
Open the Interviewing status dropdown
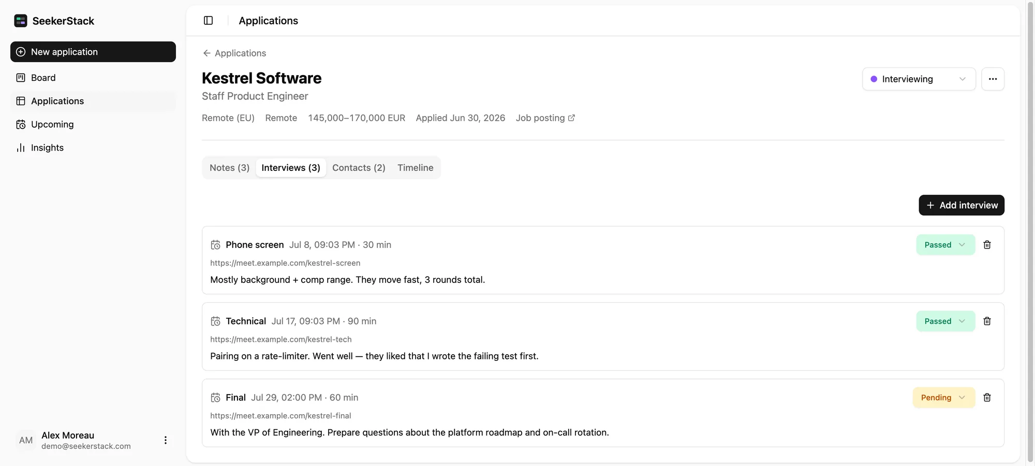[919, 79]
